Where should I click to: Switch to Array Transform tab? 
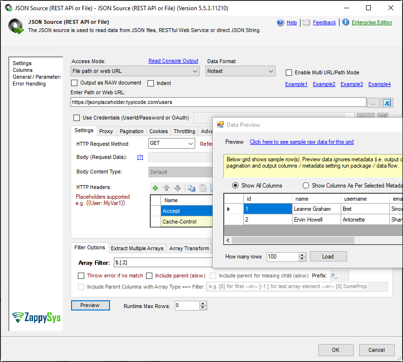pos(189,248)
